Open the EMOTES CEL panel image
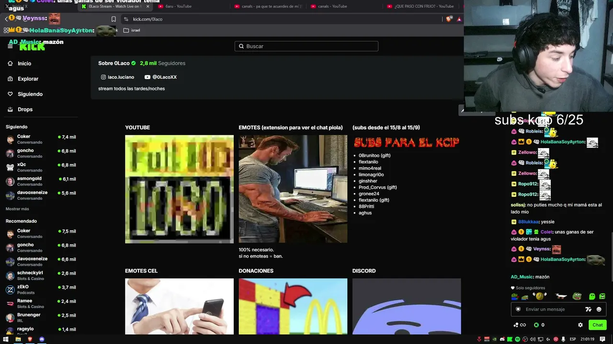 [x=179, y=306]
